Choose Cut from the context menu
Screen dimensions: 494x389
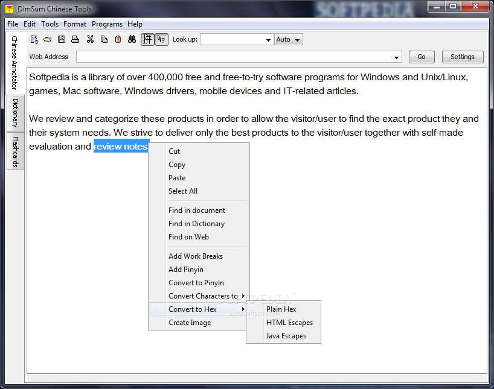199,151
